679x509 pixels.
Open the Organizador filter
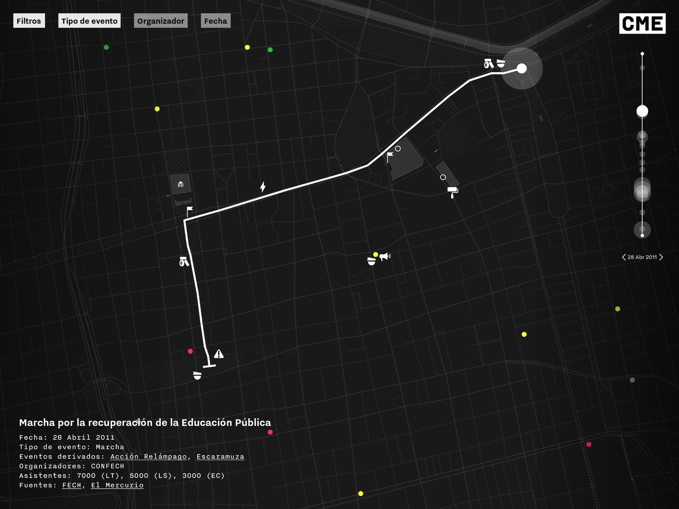[x=160, y=21]
